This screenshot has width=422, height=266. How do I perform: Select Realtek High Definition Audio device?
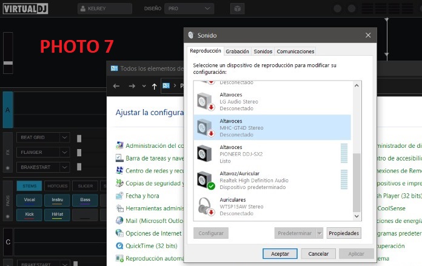(272, 180)
